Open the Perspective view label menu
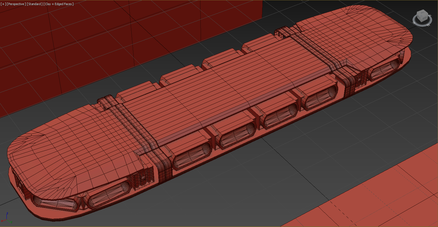 [16, 4]
